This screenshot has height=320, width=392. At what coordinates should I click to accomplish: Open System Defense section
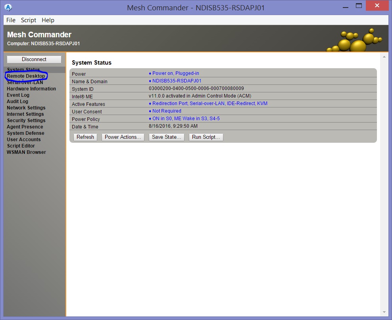pos(25,133)
